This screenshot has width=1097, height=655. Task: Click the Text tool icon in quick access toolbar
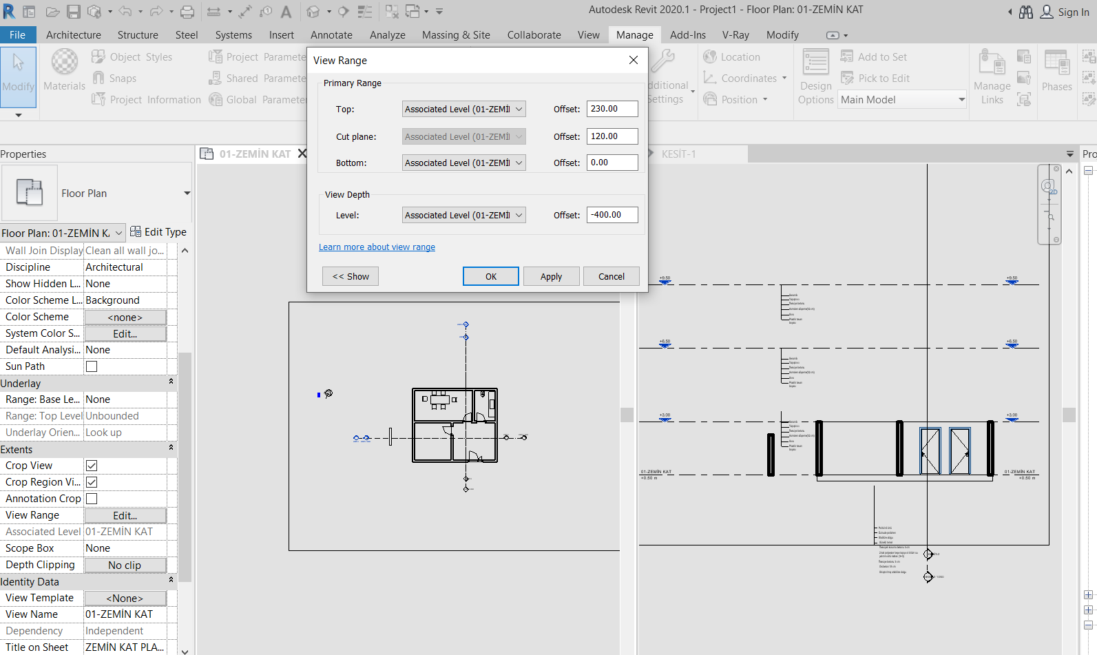coord(286,12)
